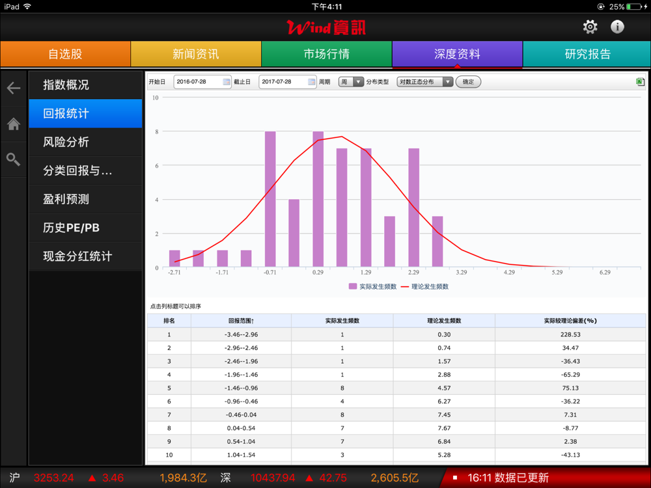Screen dimensions: 651x488
Task: Switch to 市场行情 tab
Action: [326, 54]
